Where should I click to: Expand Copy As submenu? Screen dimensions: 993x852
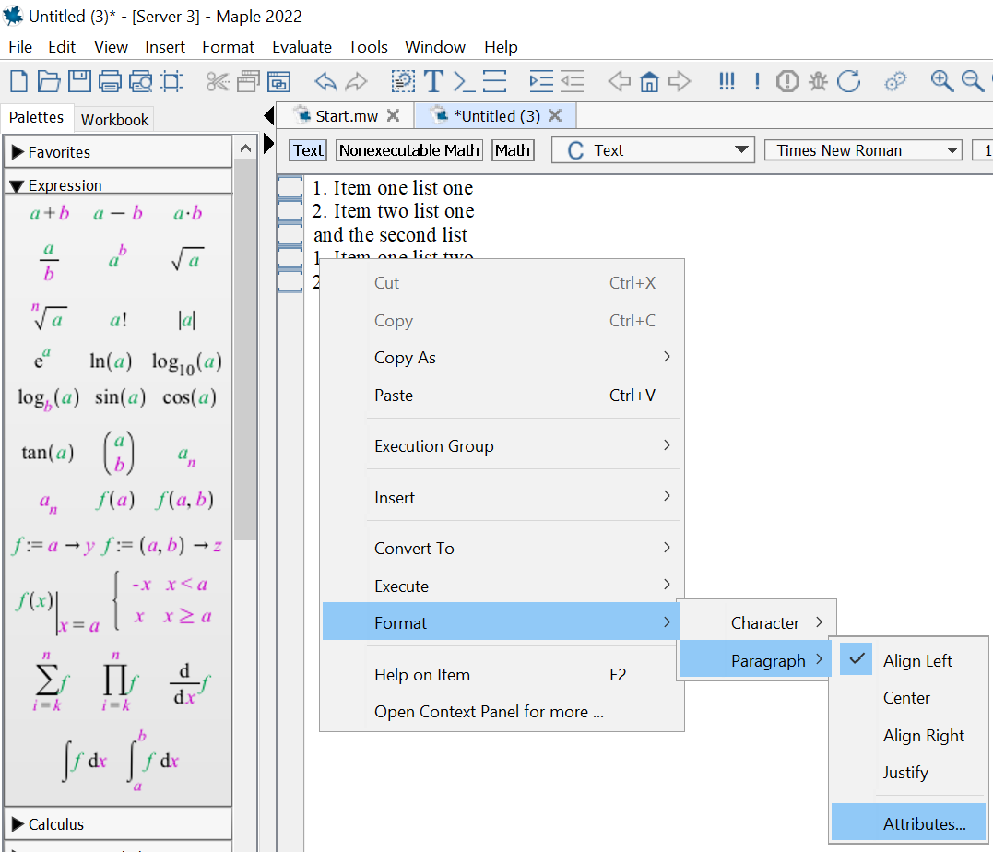coord(501,357)
